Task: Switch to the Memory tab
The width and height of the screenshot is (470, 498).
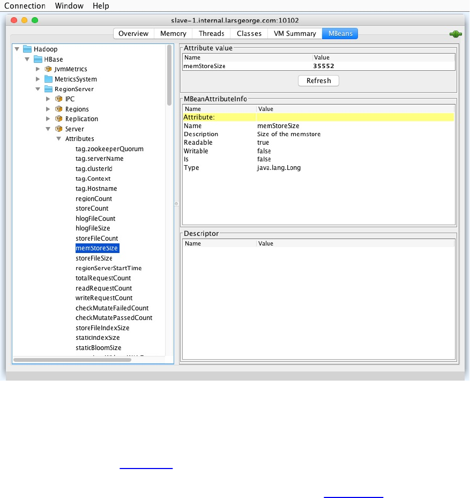Action: click(x=173, y=33)
